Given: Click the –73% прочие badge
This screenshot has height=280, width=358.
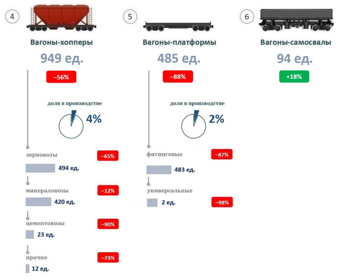Looking at the screenshot, I should 108,258.
